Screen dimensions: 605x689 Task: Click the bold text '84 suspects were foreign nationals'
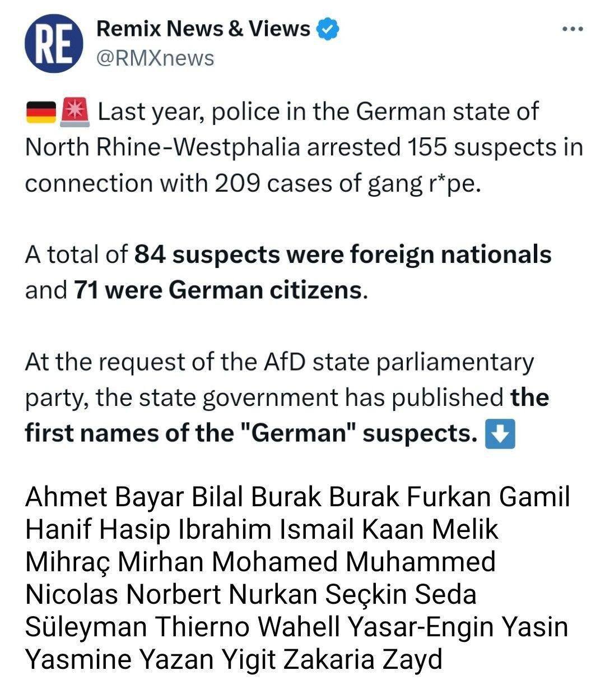point(343,255)
